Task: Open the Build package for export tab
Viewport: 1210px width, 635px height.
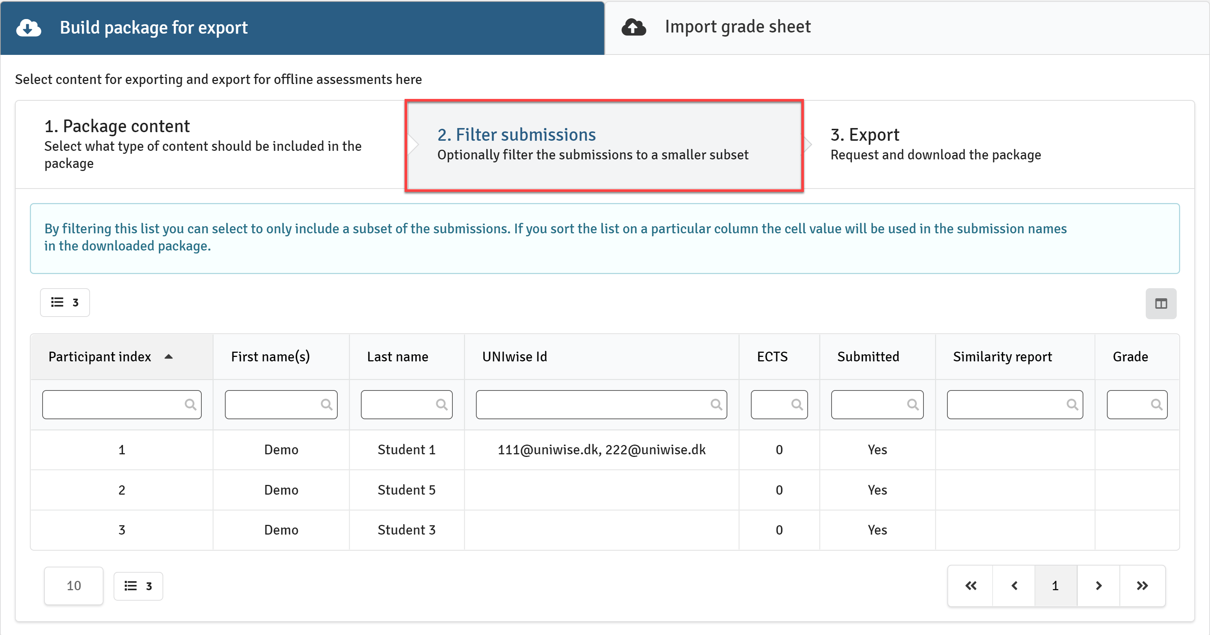Action: [302, 28]
